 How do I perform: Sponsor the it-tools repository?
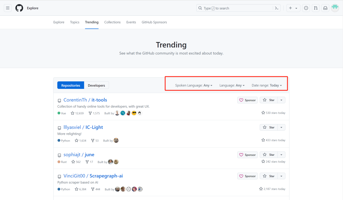tap(247, 100)
